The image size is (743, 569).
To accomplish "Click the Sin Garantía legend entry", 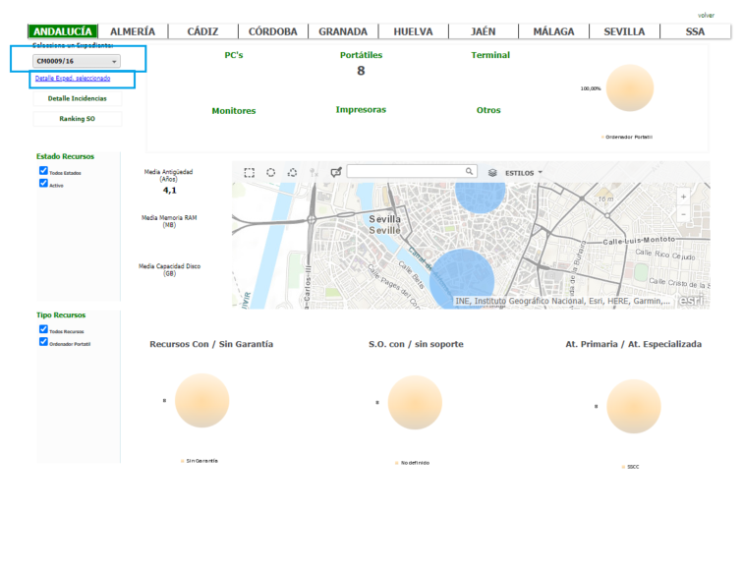I will pyautogui.click(x=199, y=461).
